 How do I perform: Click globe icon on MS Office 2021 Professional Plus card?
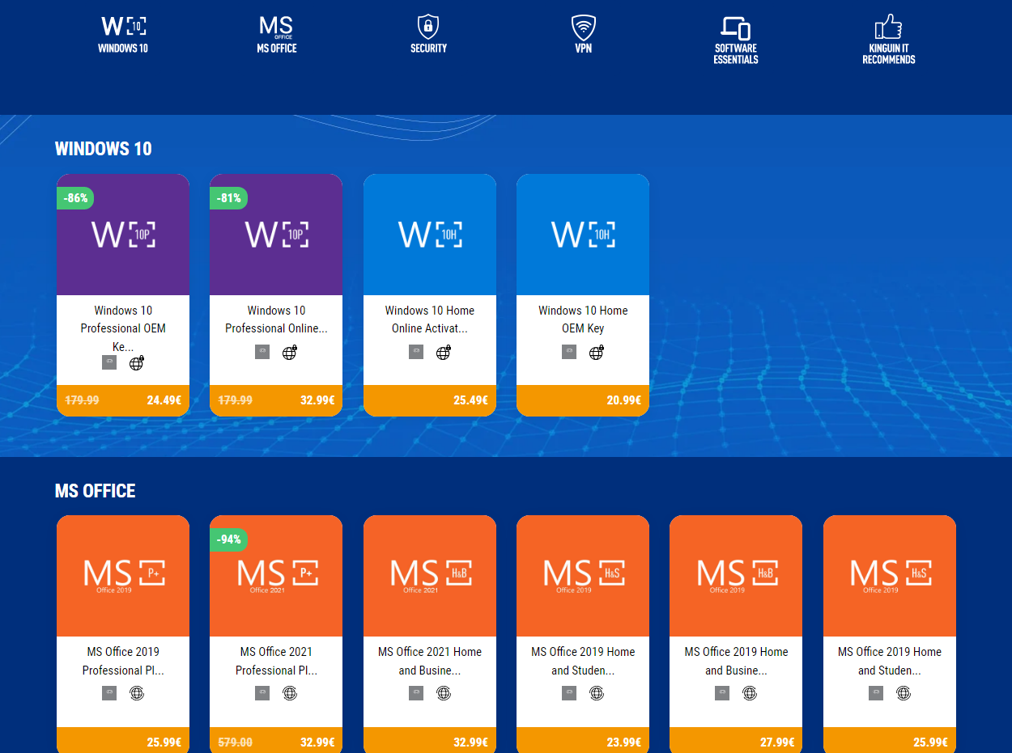coord(290,693)
